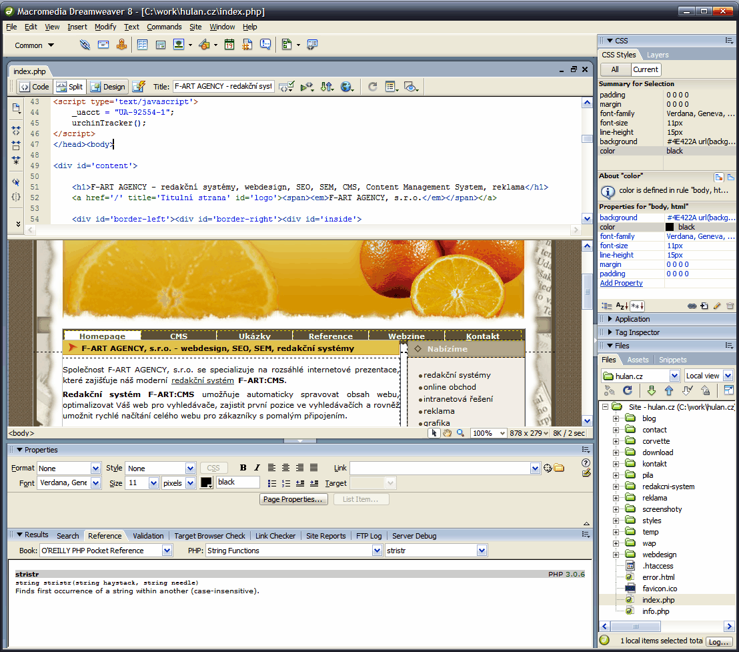Refresh the Files panel
The image size is (739, 652).
(x=628, y=390)
